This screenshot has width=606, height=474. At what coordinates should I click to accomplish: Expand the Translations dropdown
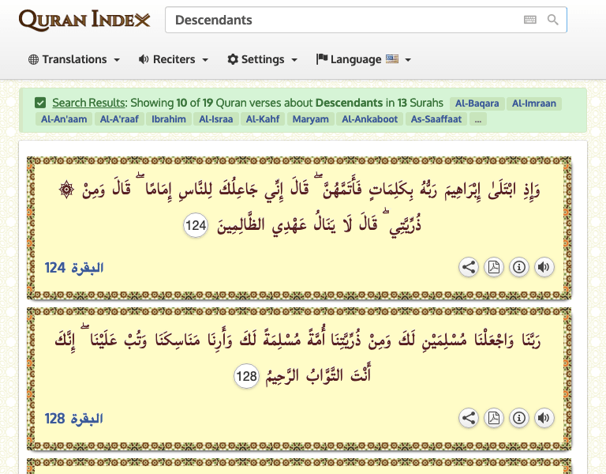pyautogui.click(x=74, y=59)
